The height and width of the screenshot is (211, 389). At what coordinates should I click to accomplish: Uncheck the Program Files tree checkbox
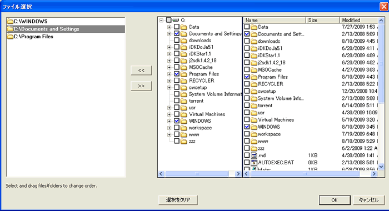(177, 74)
